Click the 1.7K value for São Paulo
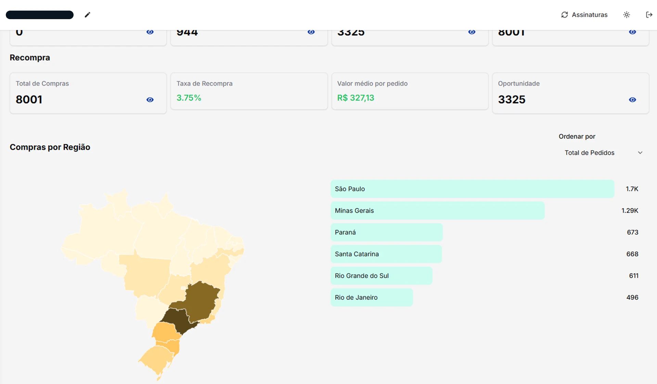The height and width of the screenshot is (384, 657). 632,189
